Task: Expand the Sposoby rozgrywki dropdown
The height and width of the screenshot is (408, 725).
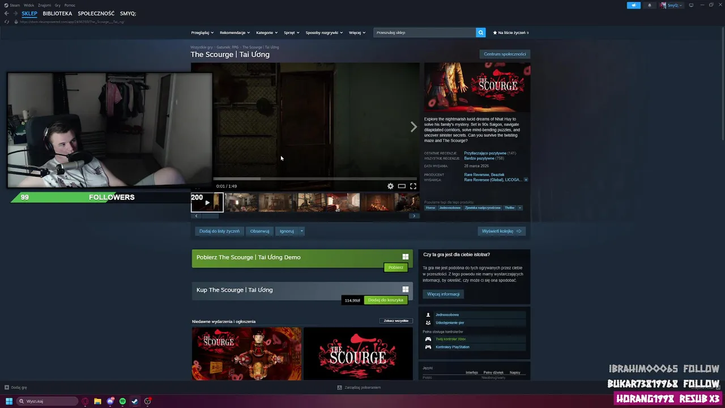Action: (324, 32)
